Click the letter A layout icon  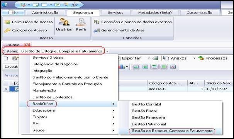click(173, 66)
